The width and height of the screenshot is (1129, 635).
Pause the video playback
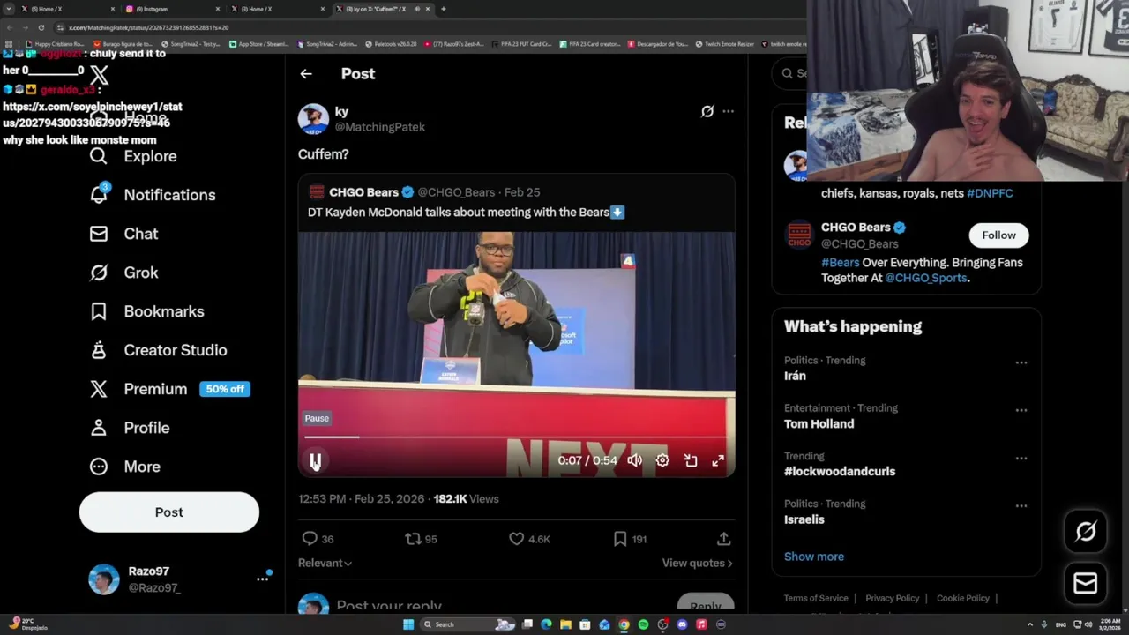tap(315, 460)
